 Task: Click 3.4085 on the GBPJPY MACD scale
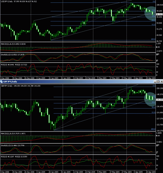click(x=159, y=133)
